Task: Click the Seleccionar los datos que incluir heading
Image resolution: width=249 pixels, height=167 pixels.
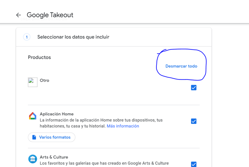Action: click(x=73, y=37)
